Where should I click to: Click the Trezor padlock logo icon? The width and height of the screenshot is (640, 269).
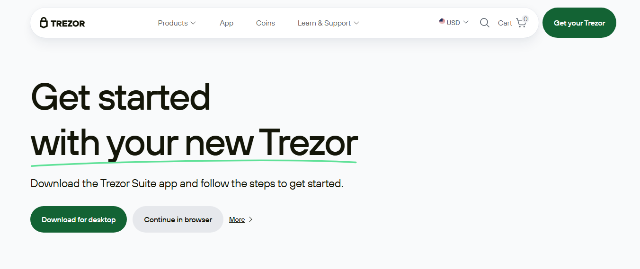pos(44,23)
